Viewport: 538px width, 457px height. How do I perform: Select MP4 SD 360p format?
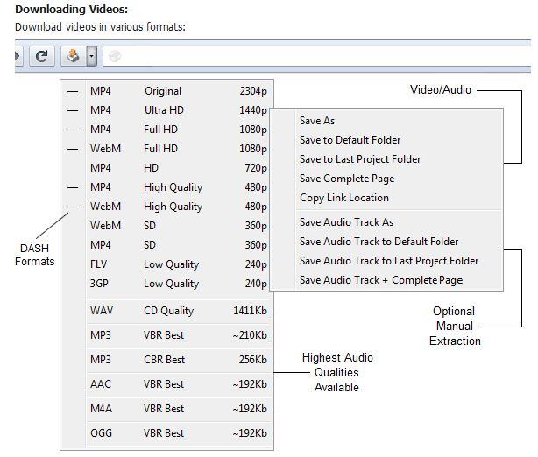point(167,245)
